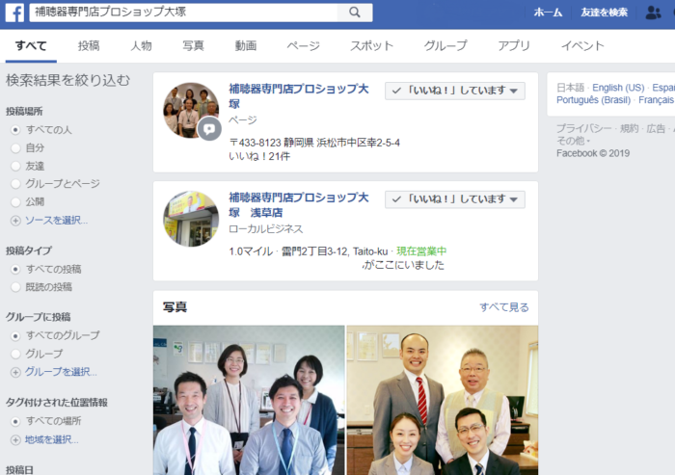The height and width of the screenshot is (475, 675).
Task: Open the right photo of staff in suits
Action: 443,400
